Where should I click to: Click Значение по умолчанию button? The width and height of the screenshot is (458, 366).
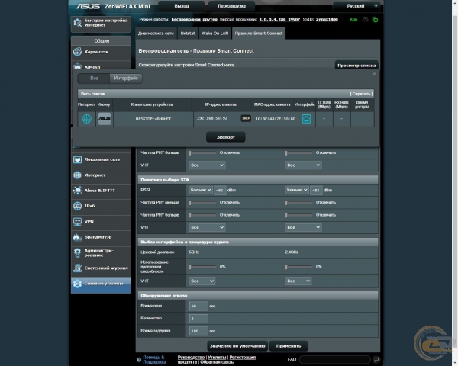click(x=237, y=346)
